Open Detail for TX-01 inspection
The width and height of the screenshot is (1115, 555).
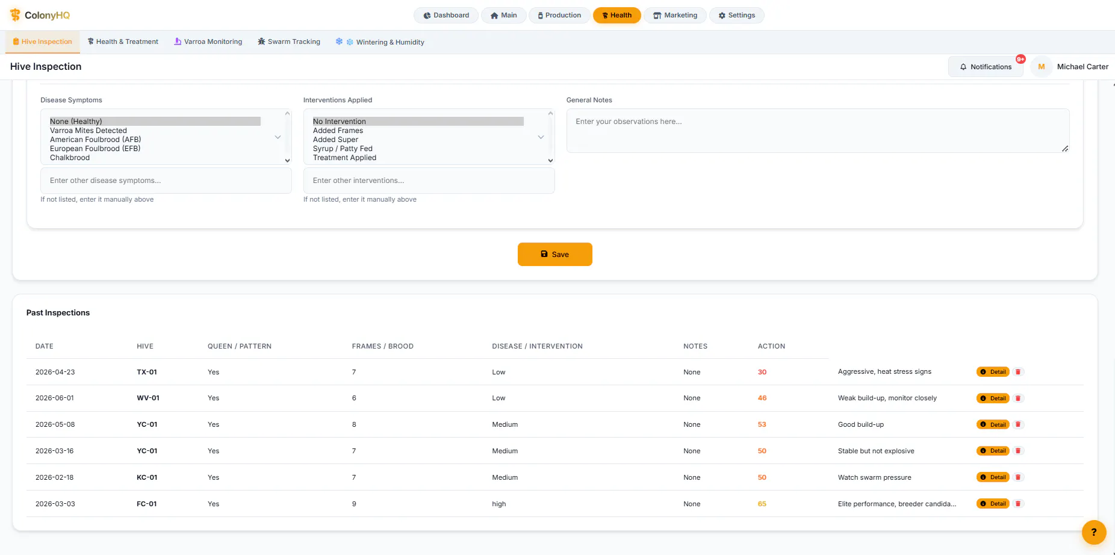993,372
